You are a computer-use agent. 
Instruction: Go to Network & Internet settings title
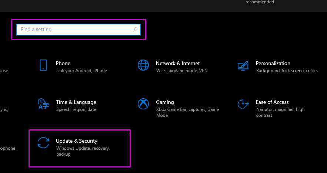[178, 63]
